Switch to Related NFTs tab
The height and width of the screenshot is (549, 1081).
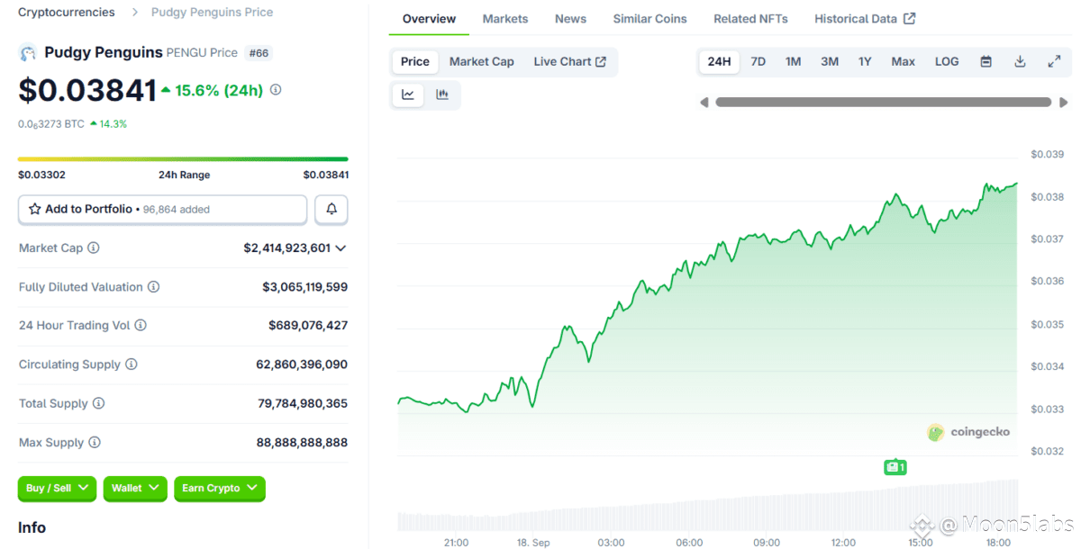[750, 19]
